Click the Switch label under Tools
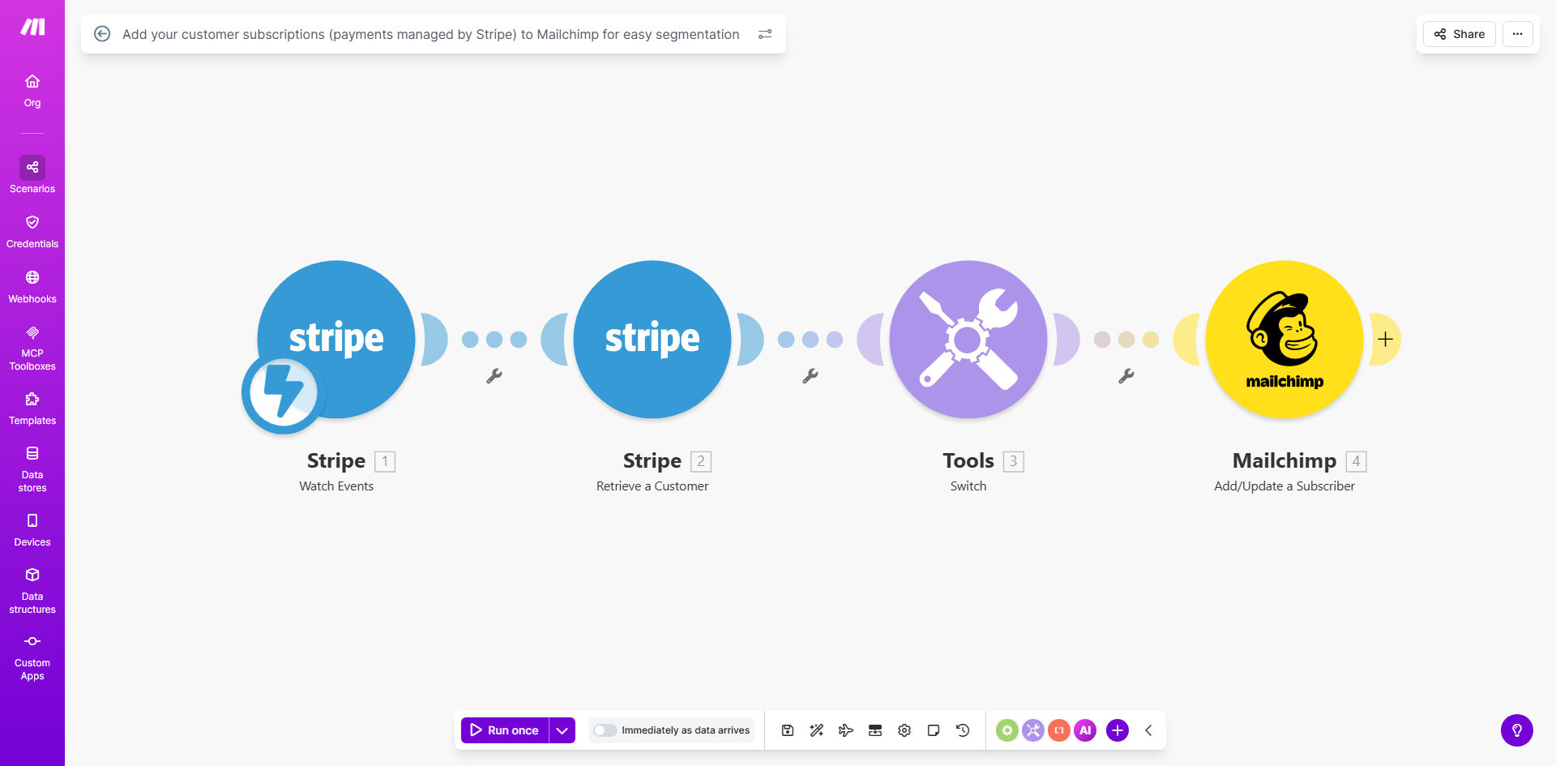This screenshot has width=1556, height=766. pos(968,486)
